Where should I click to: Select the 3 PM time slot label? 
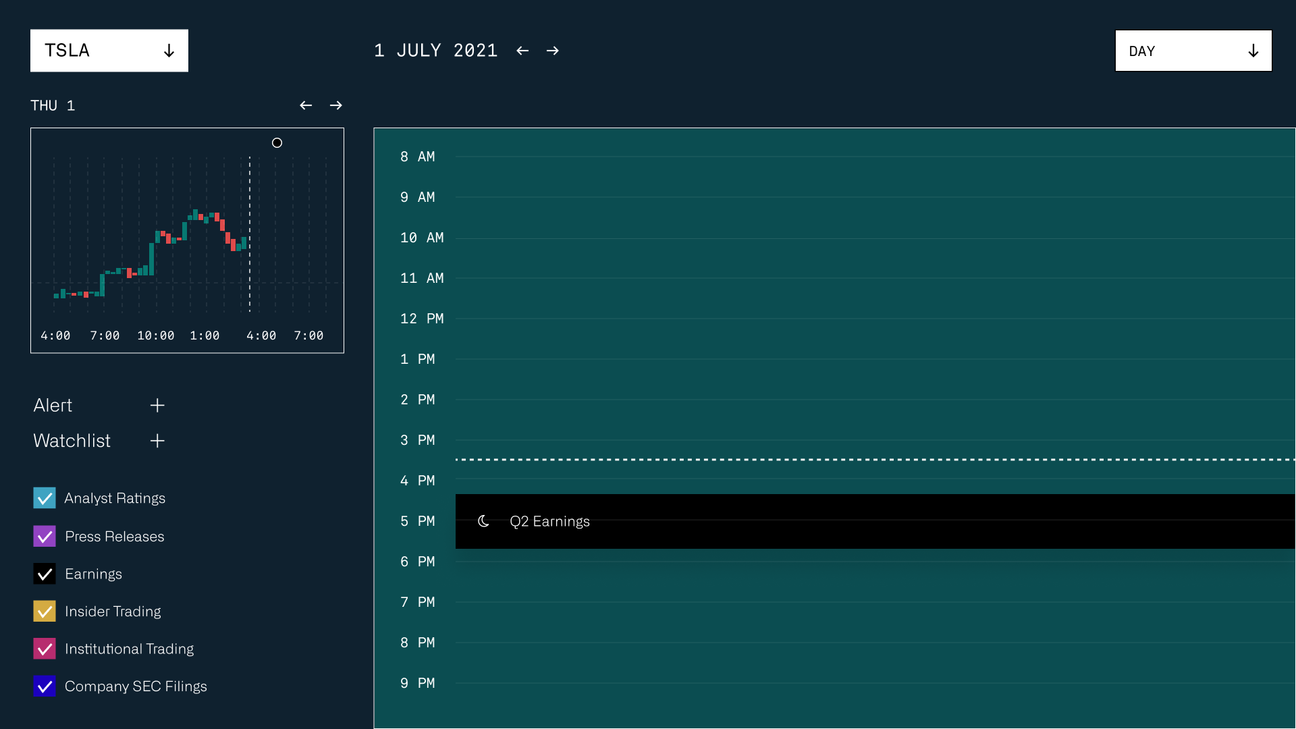click(417, 440)
